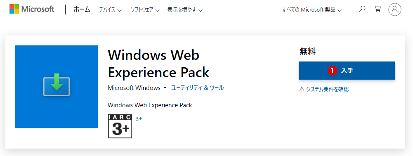The image size is (413, 156).
Task: Click the 3+ rating link text
Action: [x=139, y=119]
